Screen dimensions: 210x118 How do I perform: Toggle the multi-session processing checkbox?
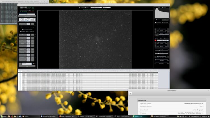(22, 29)
